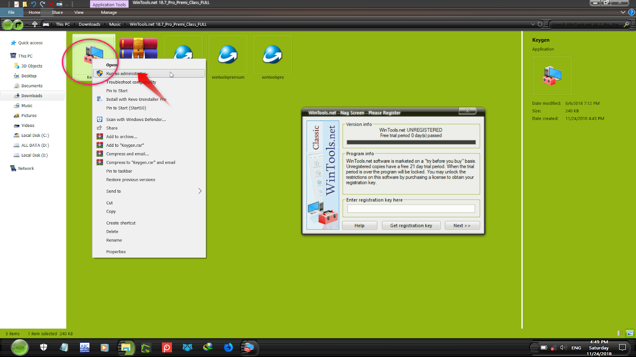The height and width of the screenshot is (357, 636).
Task: Open recent locations dropdown beside Forward button
Action: (26, 25)
